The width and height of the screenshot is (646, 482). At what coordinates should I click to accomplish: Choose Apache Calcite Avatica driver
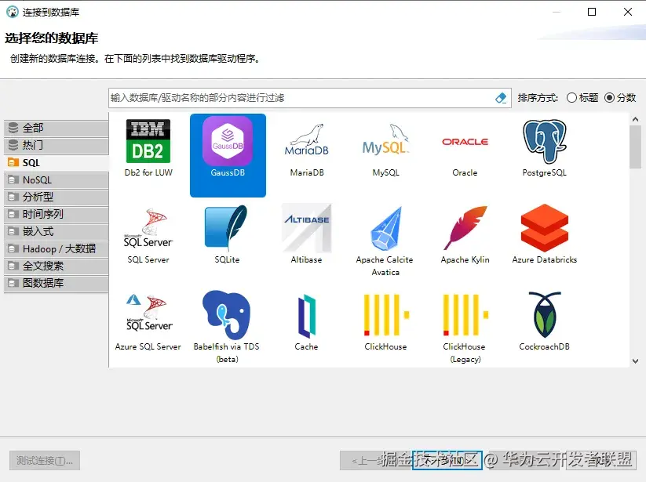pyautogui.click(x=385, y=228)
